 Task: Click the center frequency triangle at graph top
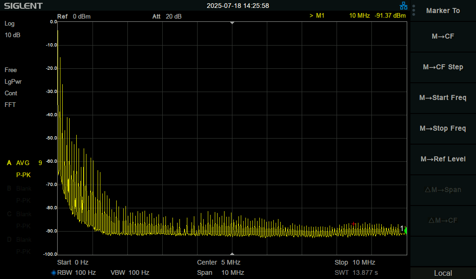(232, 23)
